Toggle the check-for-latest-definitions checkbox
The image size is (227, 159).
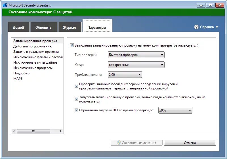[76, 86]
